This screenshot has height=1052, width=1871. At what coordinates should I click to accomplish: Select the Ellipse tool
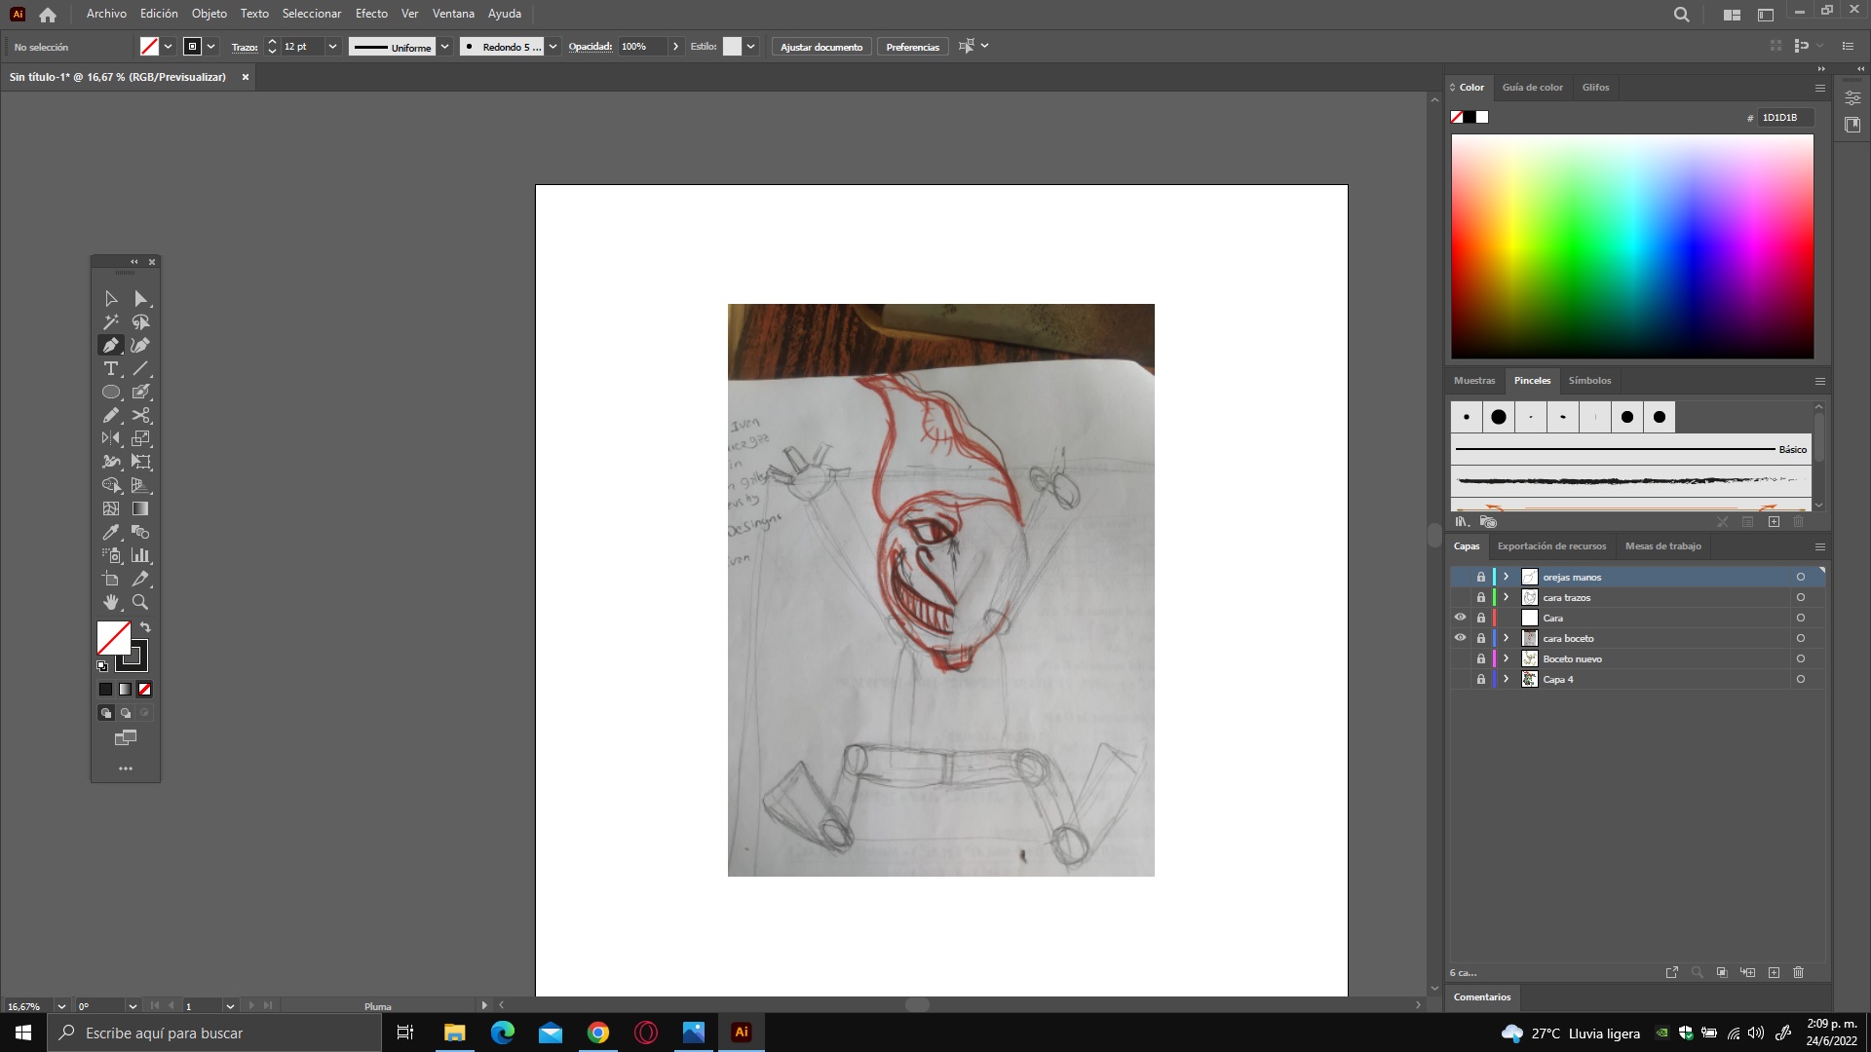pos(111,393)
